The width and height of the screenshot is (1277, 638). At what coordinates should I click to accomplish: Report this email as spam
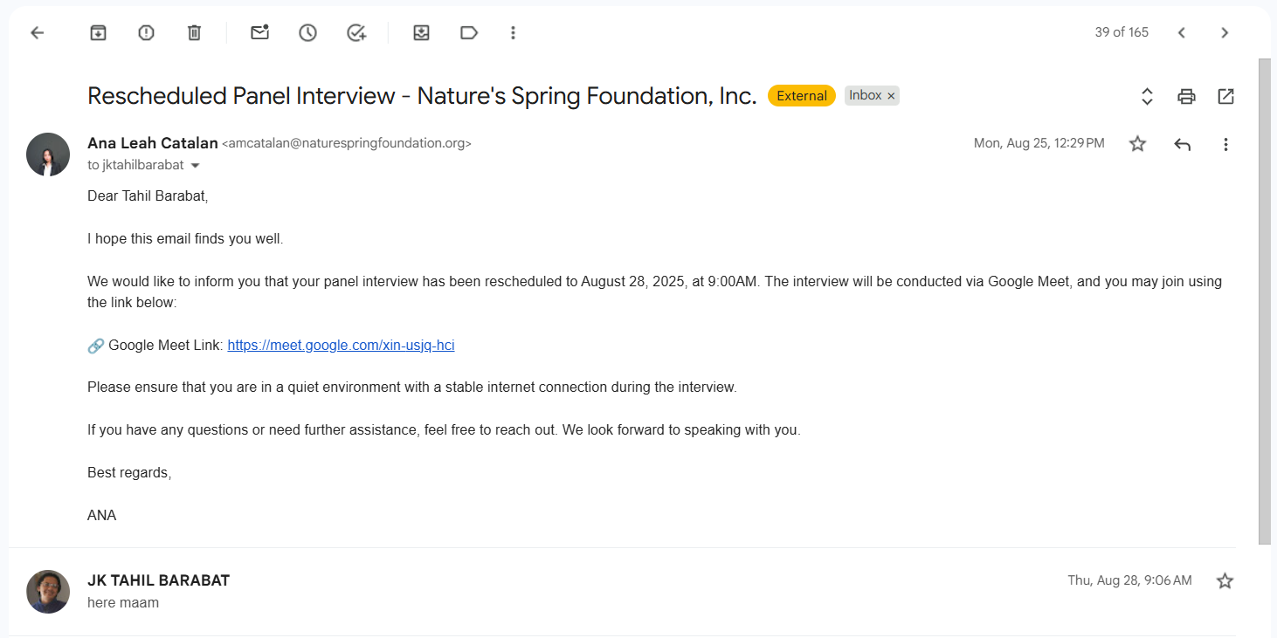[x=146, y=32]
